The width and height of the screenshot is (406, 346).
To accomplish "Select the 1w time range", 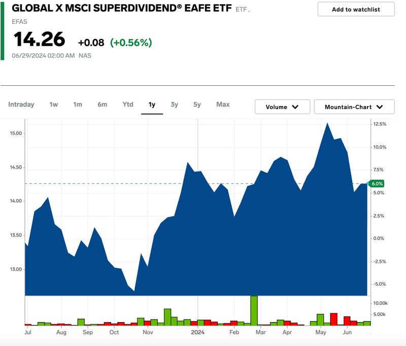I will pos(54,105).
